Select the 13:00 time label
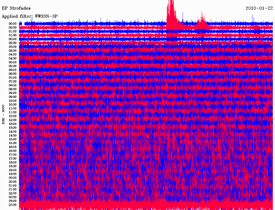 pos(13,124)
